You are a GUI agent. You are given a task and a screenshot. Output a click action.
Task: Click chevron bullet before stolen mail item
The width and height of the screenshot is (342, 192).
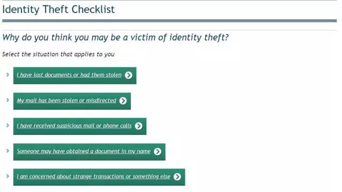[x=7, y=100]
